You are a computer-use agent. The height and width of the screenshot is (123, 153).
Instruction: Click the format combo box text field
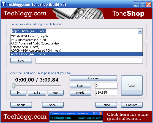click(74, 31)
